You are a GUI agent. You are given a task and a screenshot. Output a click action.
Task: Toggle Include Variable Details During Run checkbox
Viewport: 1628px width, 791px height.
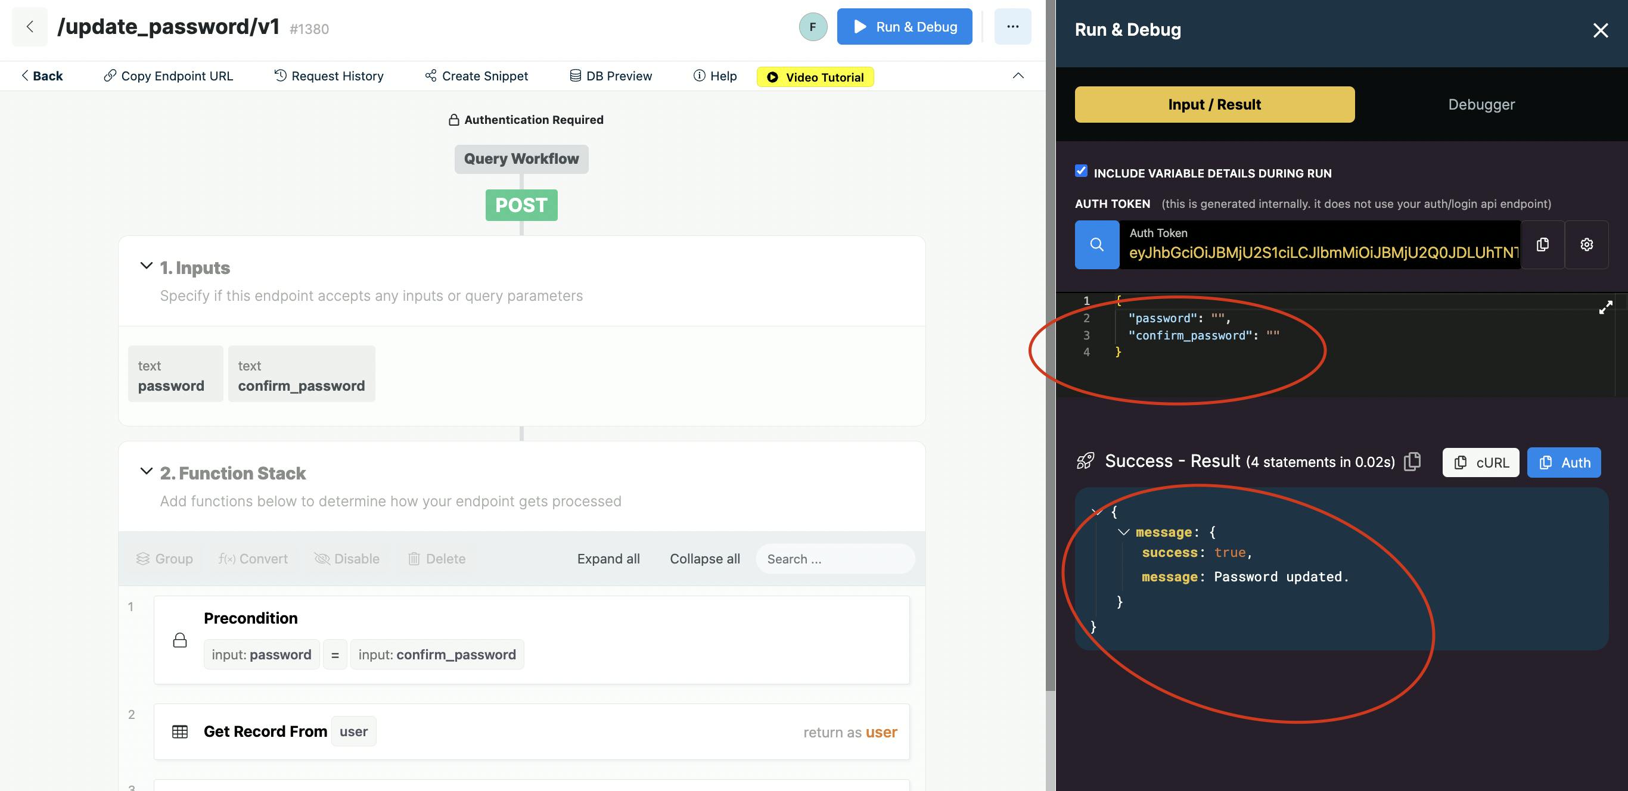(x=1082, y=171)
